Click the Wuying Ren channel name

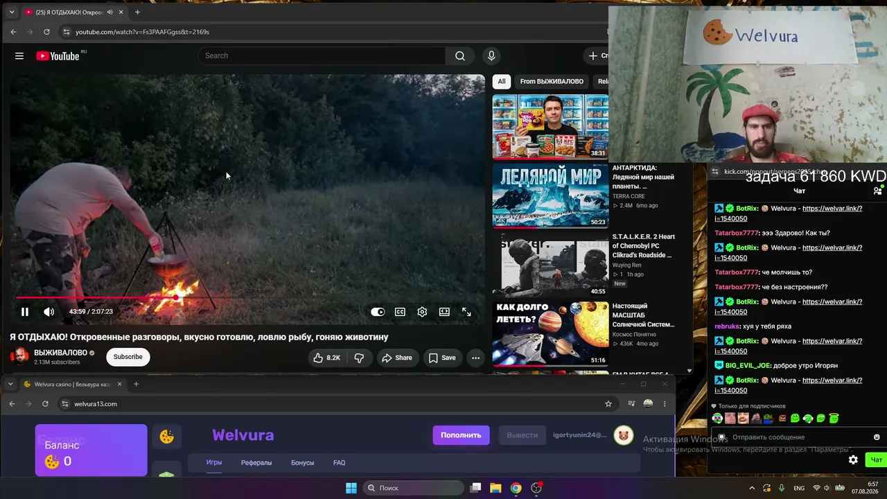626,265
